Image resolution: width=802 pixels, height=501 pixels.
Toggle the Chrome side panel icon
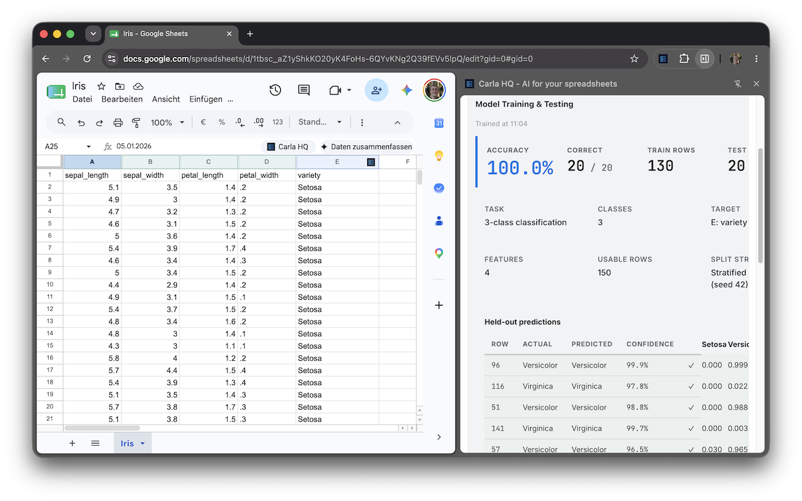(704, 58)
